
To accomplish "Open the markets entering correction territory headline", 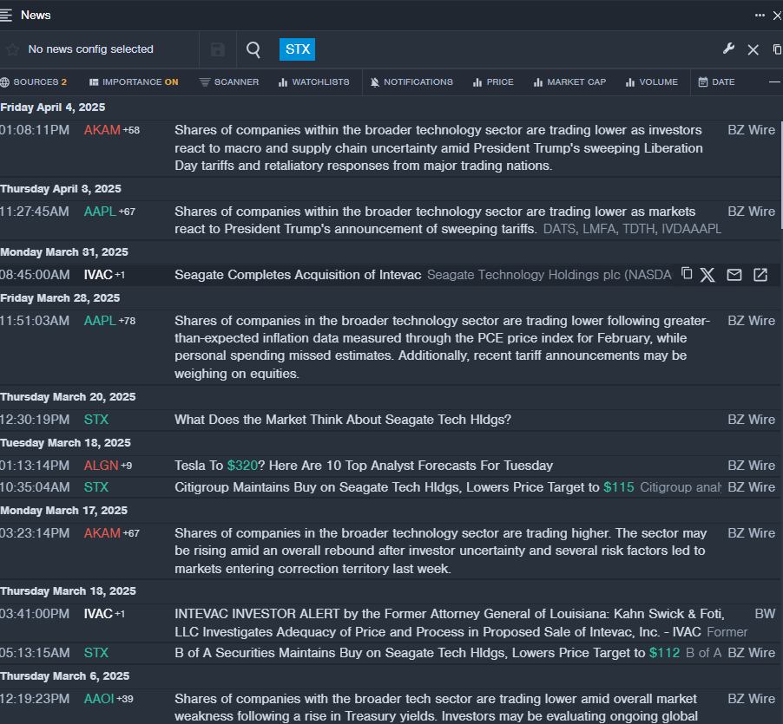I will 440,551.
